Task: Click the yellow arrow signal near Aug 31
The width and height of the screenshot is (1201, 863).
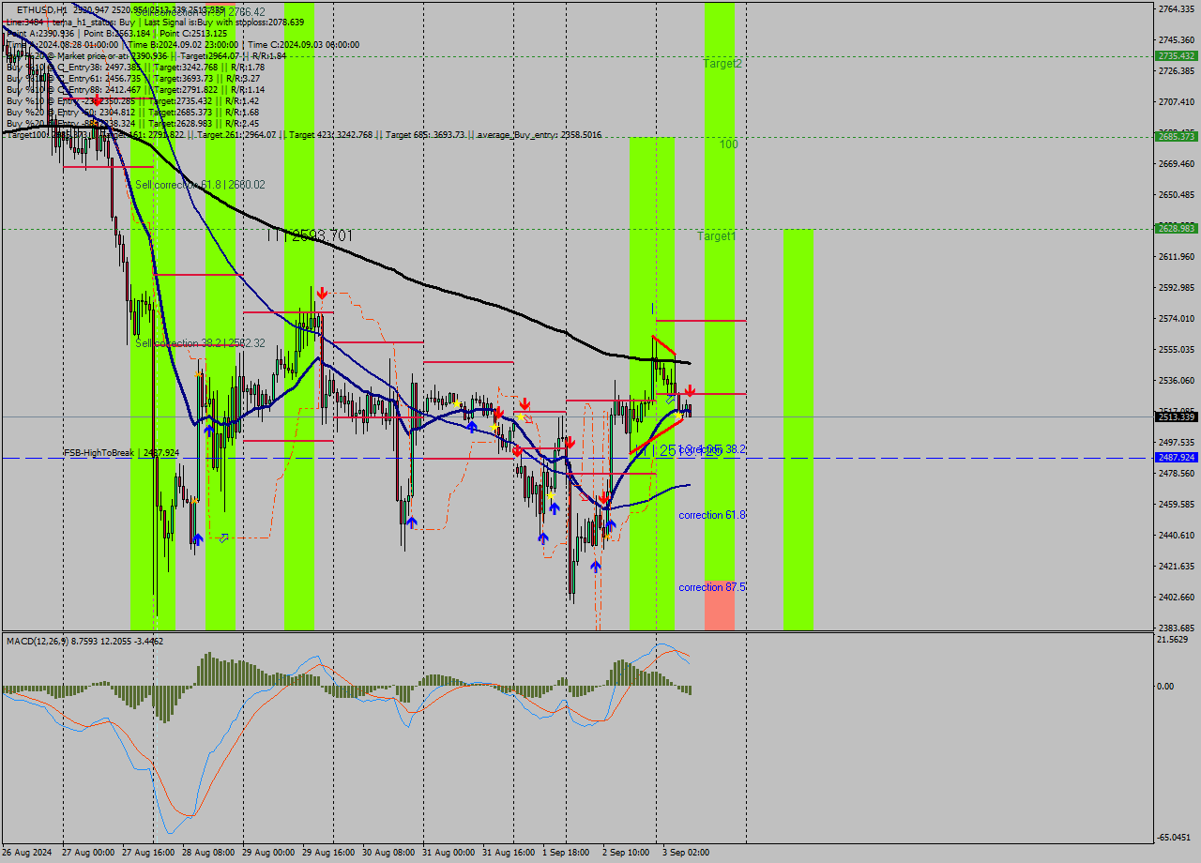Action: [x=457, y=403]
